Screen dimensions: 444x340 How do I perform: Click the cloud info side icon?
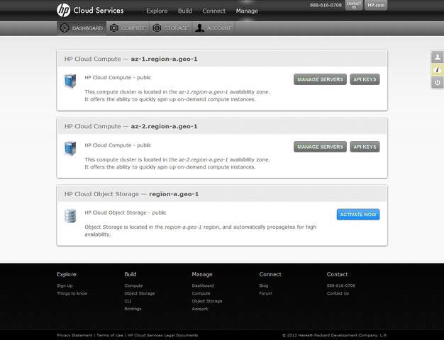click(437, 70)
